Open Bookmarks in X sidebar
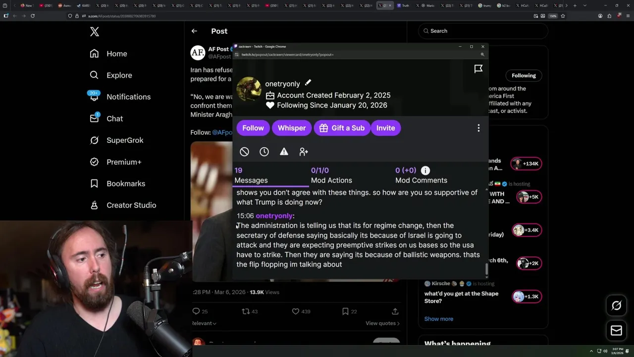The width and height of the screenshot is (634, 357). (x=117, y=183)
